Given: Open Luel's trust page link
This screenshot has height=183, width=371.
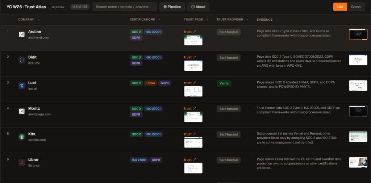Looking at the screenshot, I should (190, 83).
